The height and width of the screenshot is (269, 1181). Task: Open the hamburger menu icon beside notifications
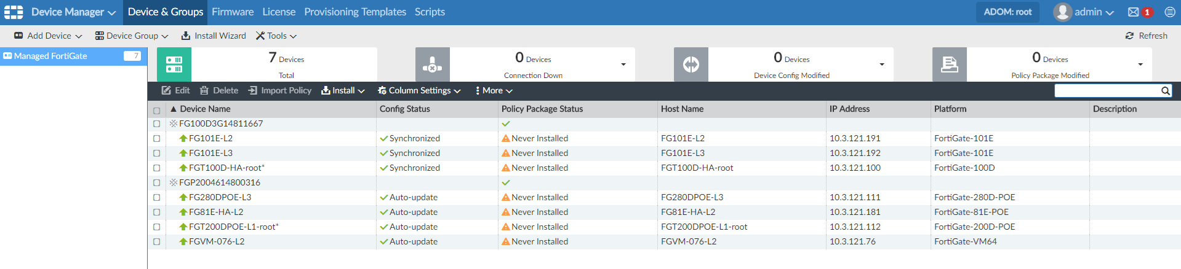pos(1169,12)
